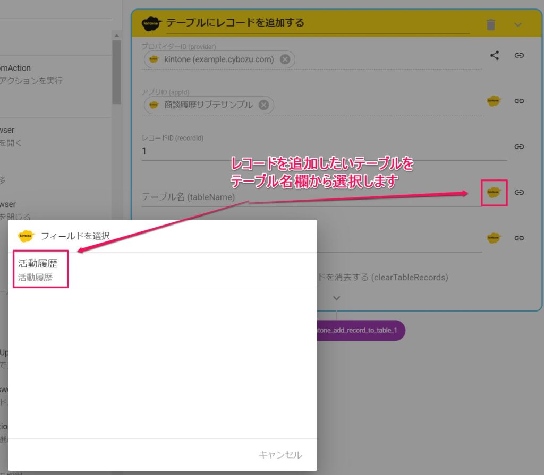Click the kintone icon on the row values field
The image size is (544, 475).
494,237
